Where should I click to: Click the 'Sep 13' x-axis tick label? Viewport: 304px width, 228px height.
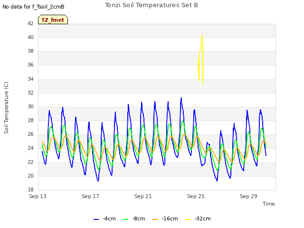pos(38,196)
